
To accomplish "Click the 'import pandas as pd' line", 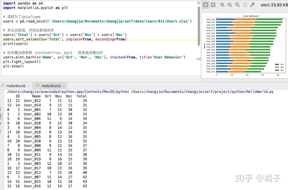I will (x=23, y=3).
